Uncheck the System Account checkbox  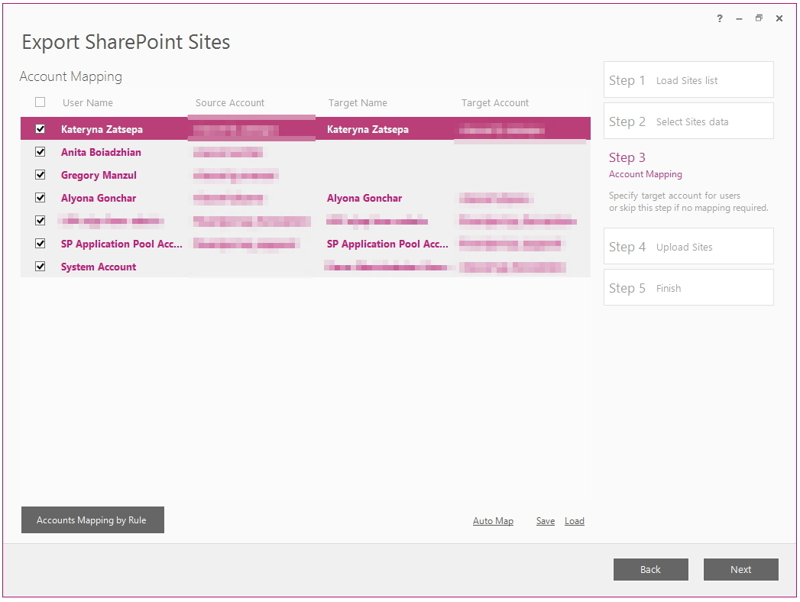point(40,267)
